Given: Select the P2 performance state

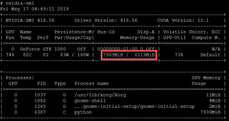Looking at the screenshot, I should click(x=46, y=55).
